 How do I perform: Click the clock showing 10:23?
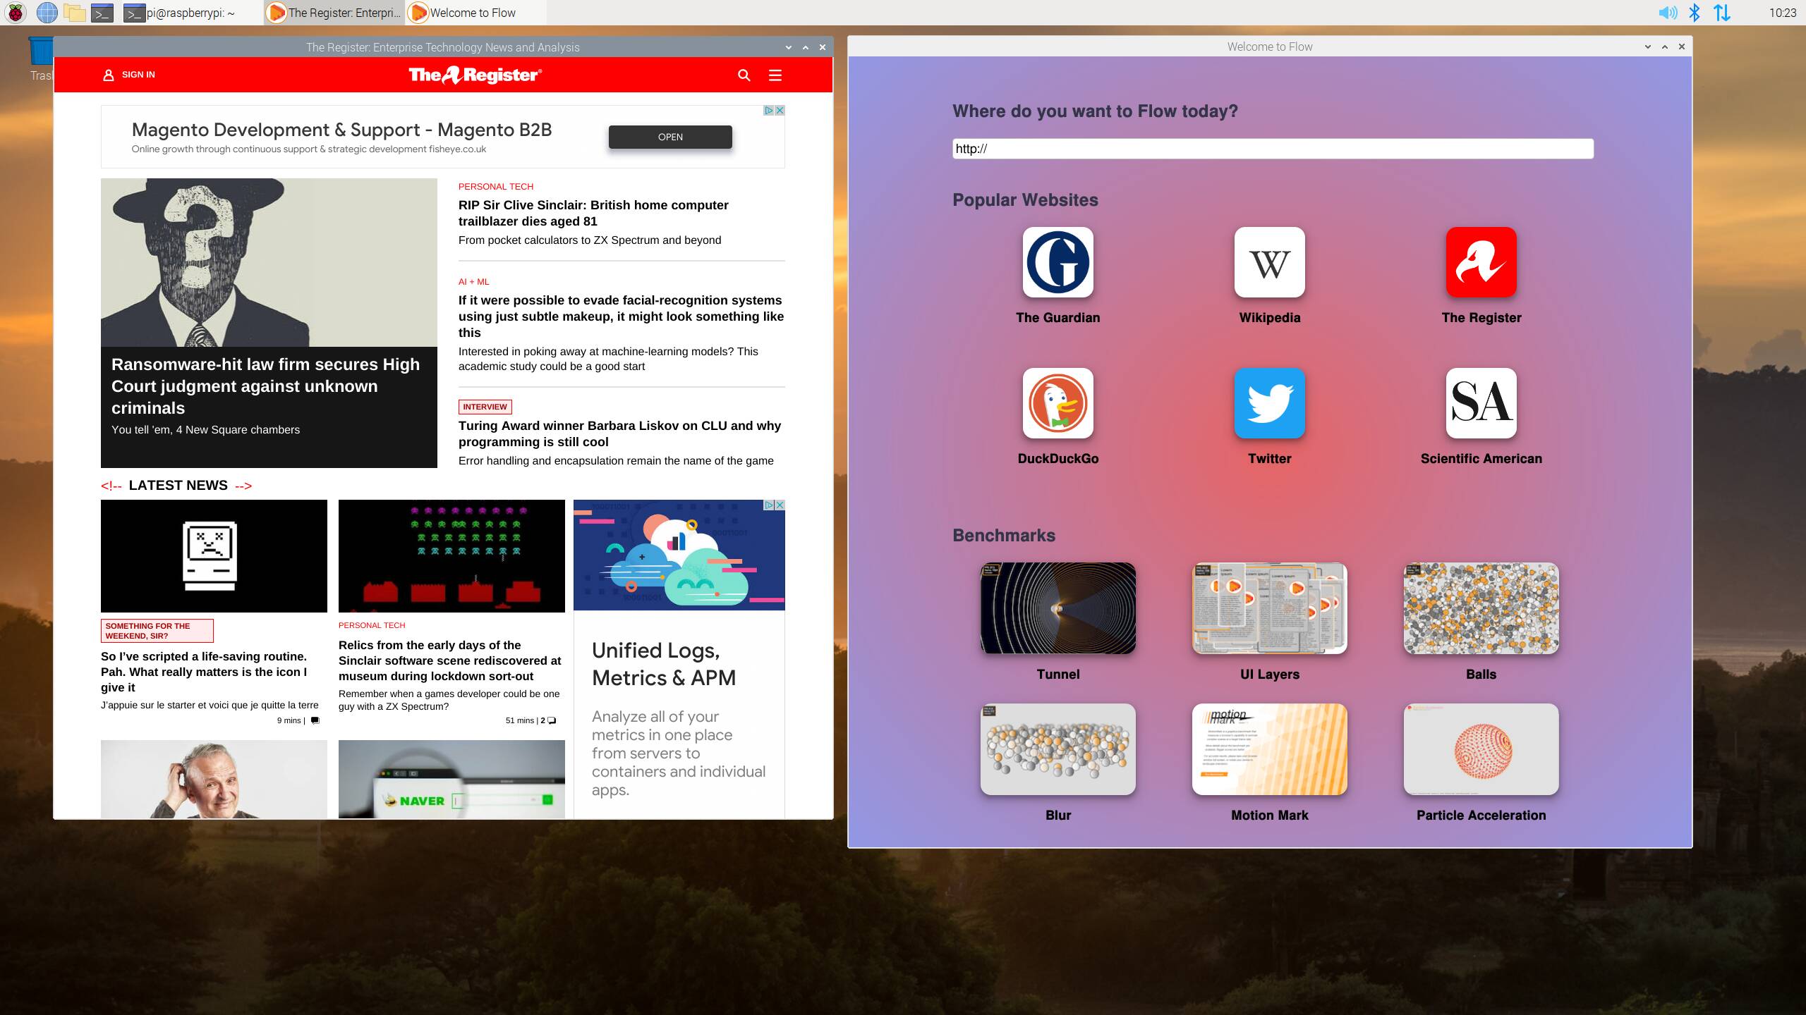1782,12
